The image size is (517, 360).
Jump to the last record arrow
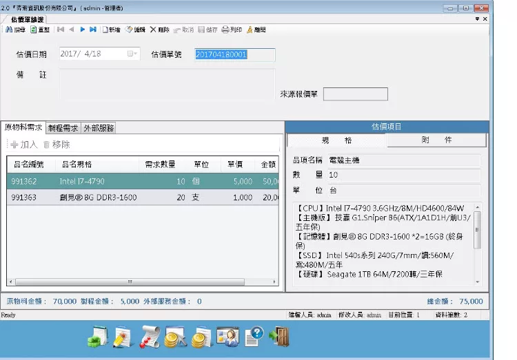[94, 30]
